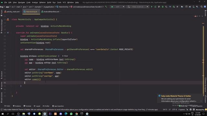
Task: Place cursor on editor.commit() line
Action: click(33, 80)
